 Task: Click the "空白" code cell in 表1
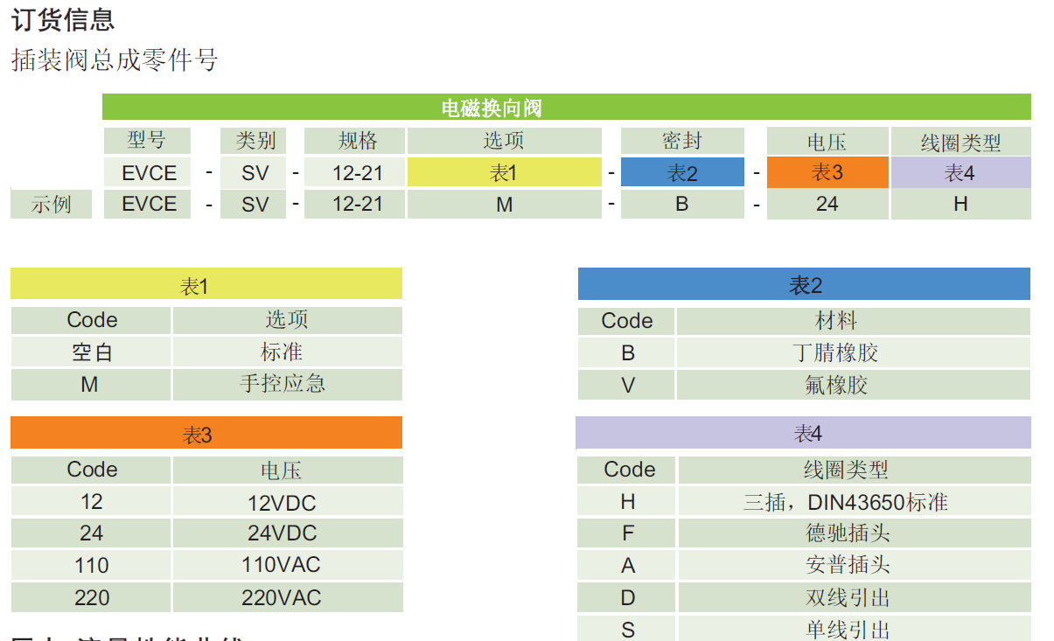[92, 352]
